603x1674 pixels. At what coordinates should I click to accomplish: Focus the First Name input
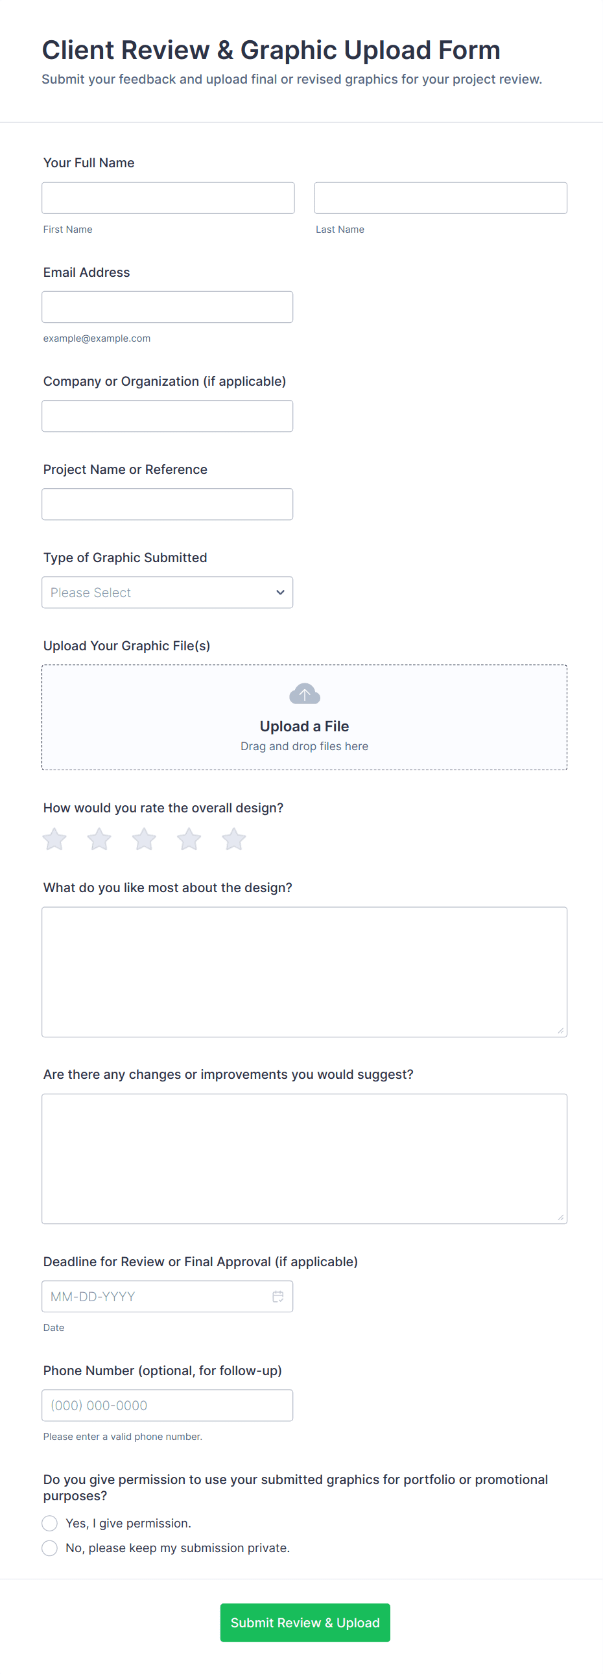168,198
